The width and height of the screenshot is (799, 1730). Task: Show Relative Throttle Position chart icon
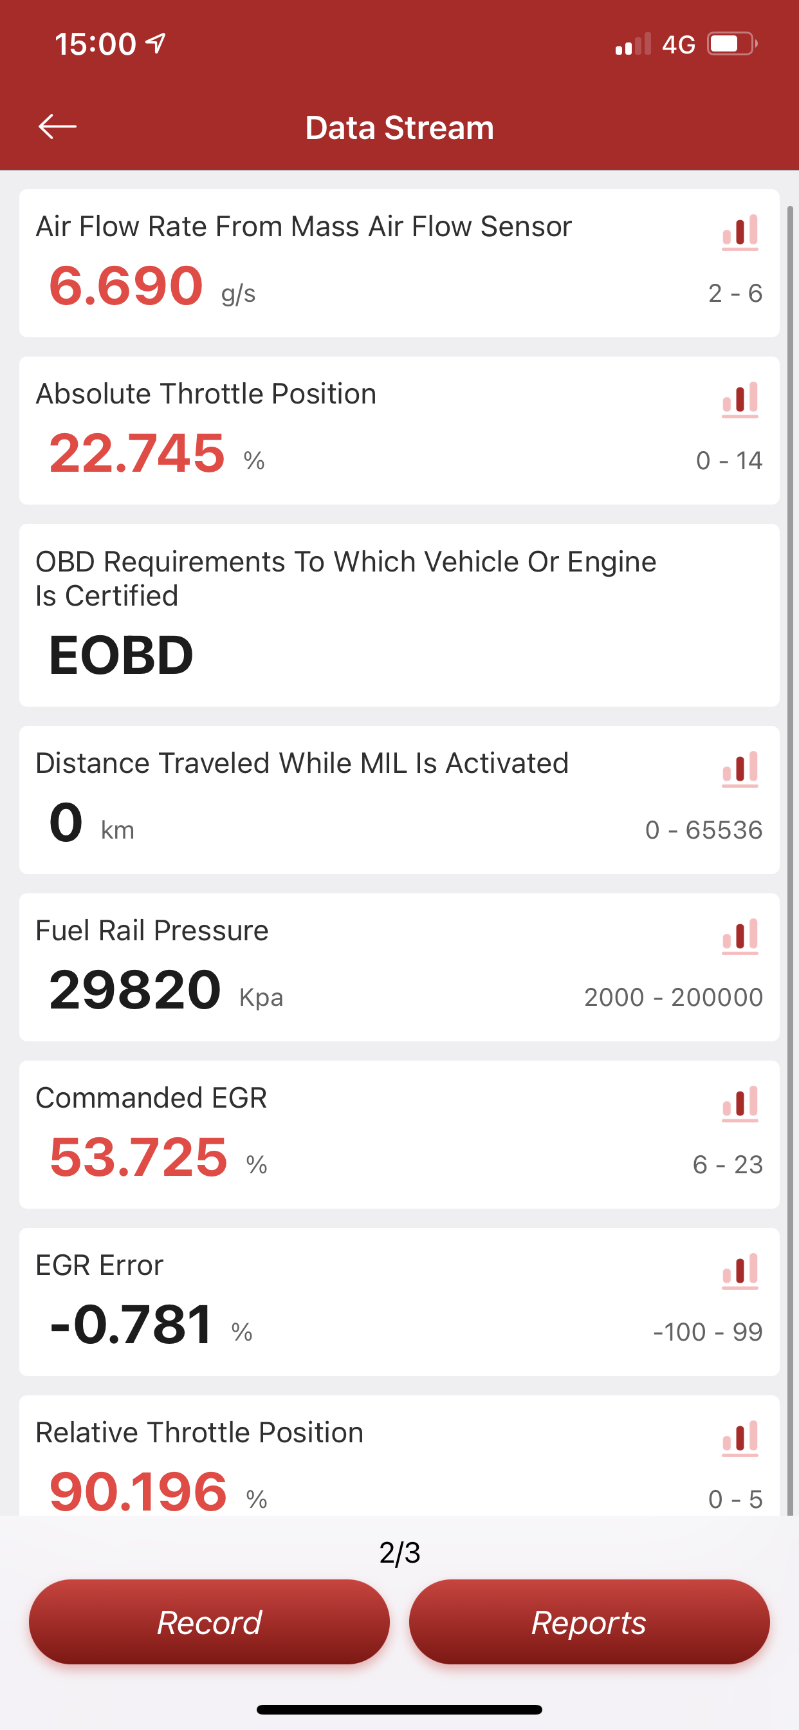pos(740,1438)
